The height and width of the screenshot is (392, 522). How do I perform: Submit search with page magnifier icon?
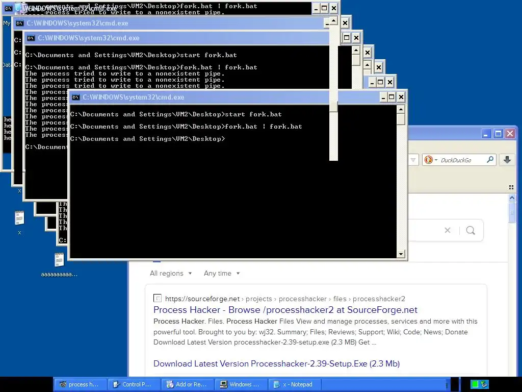tap(471, 230)
